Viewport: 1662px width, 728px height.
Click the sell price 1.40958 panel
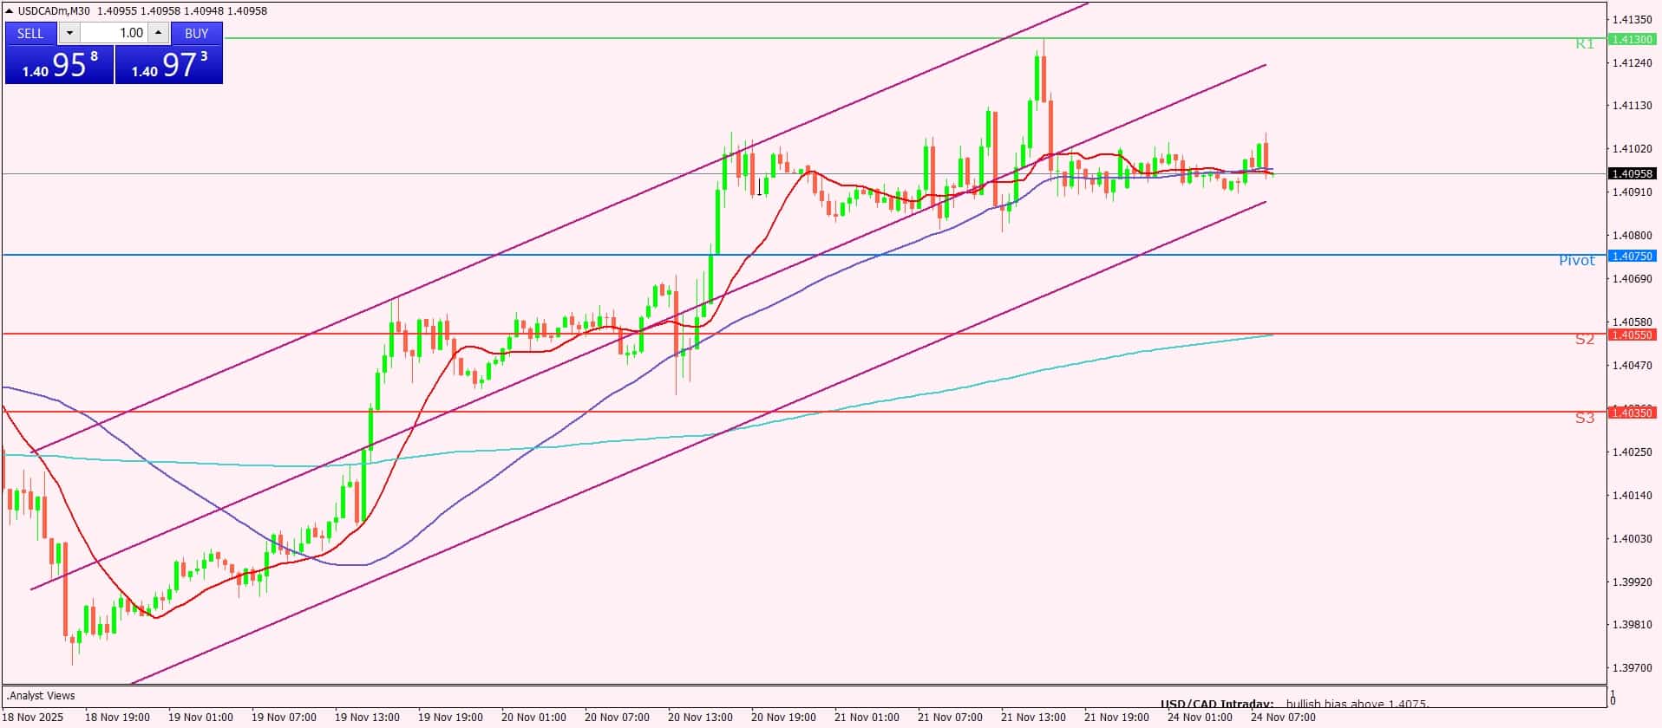59,65
